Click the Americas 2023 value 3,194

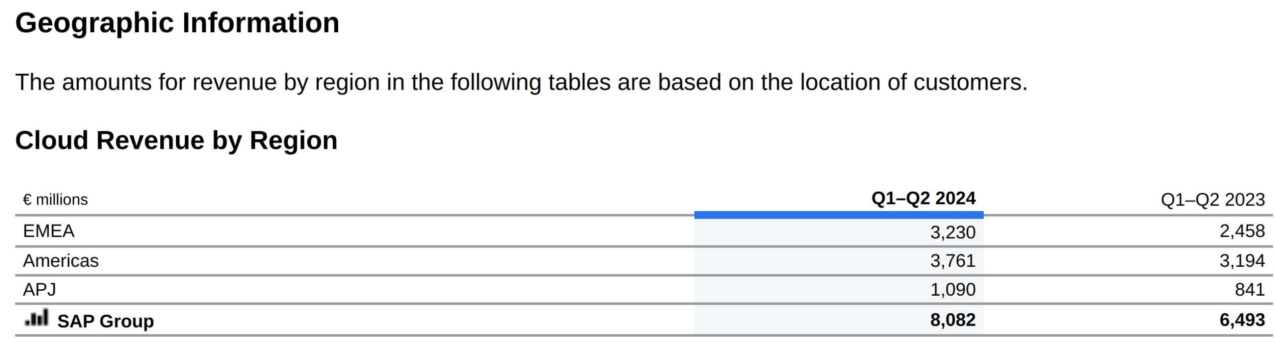(x=1242, y=261)
